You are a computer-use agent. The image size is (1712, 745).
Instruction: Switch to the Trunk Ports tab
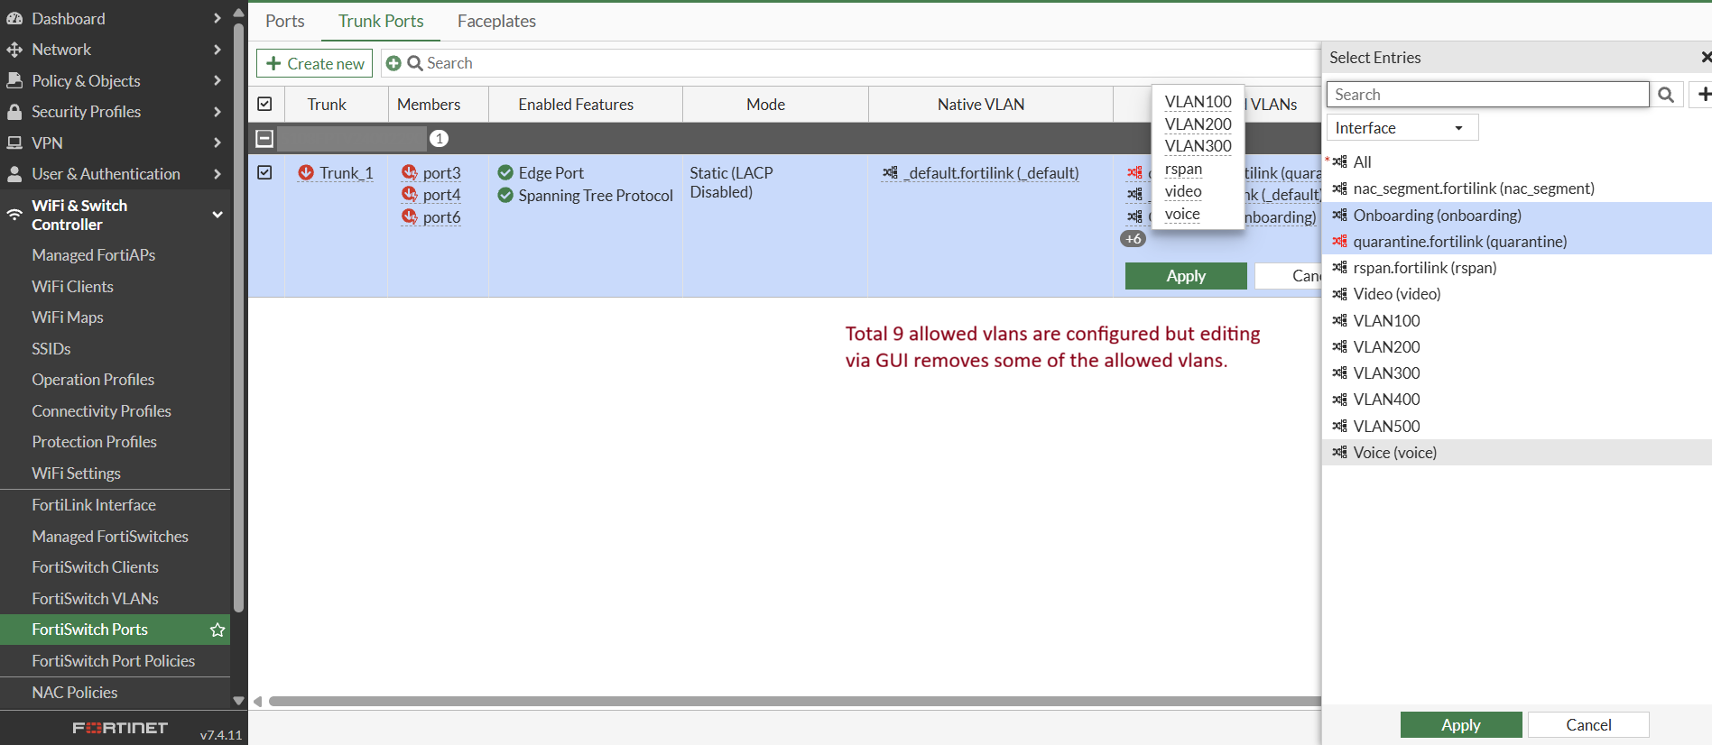coord(381,21)
